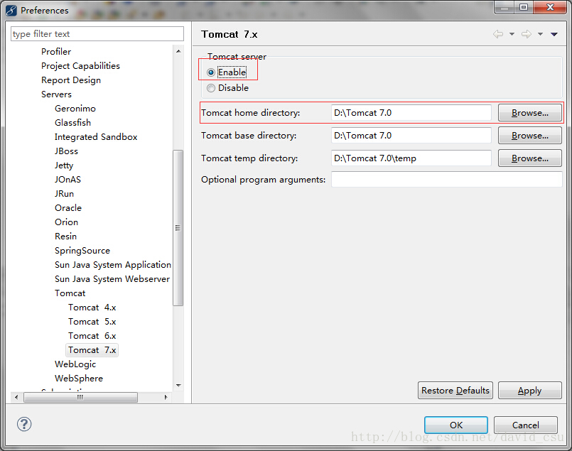572x451 pixels.
Task: Select Glassfish server entry
Action: point(72,122)
